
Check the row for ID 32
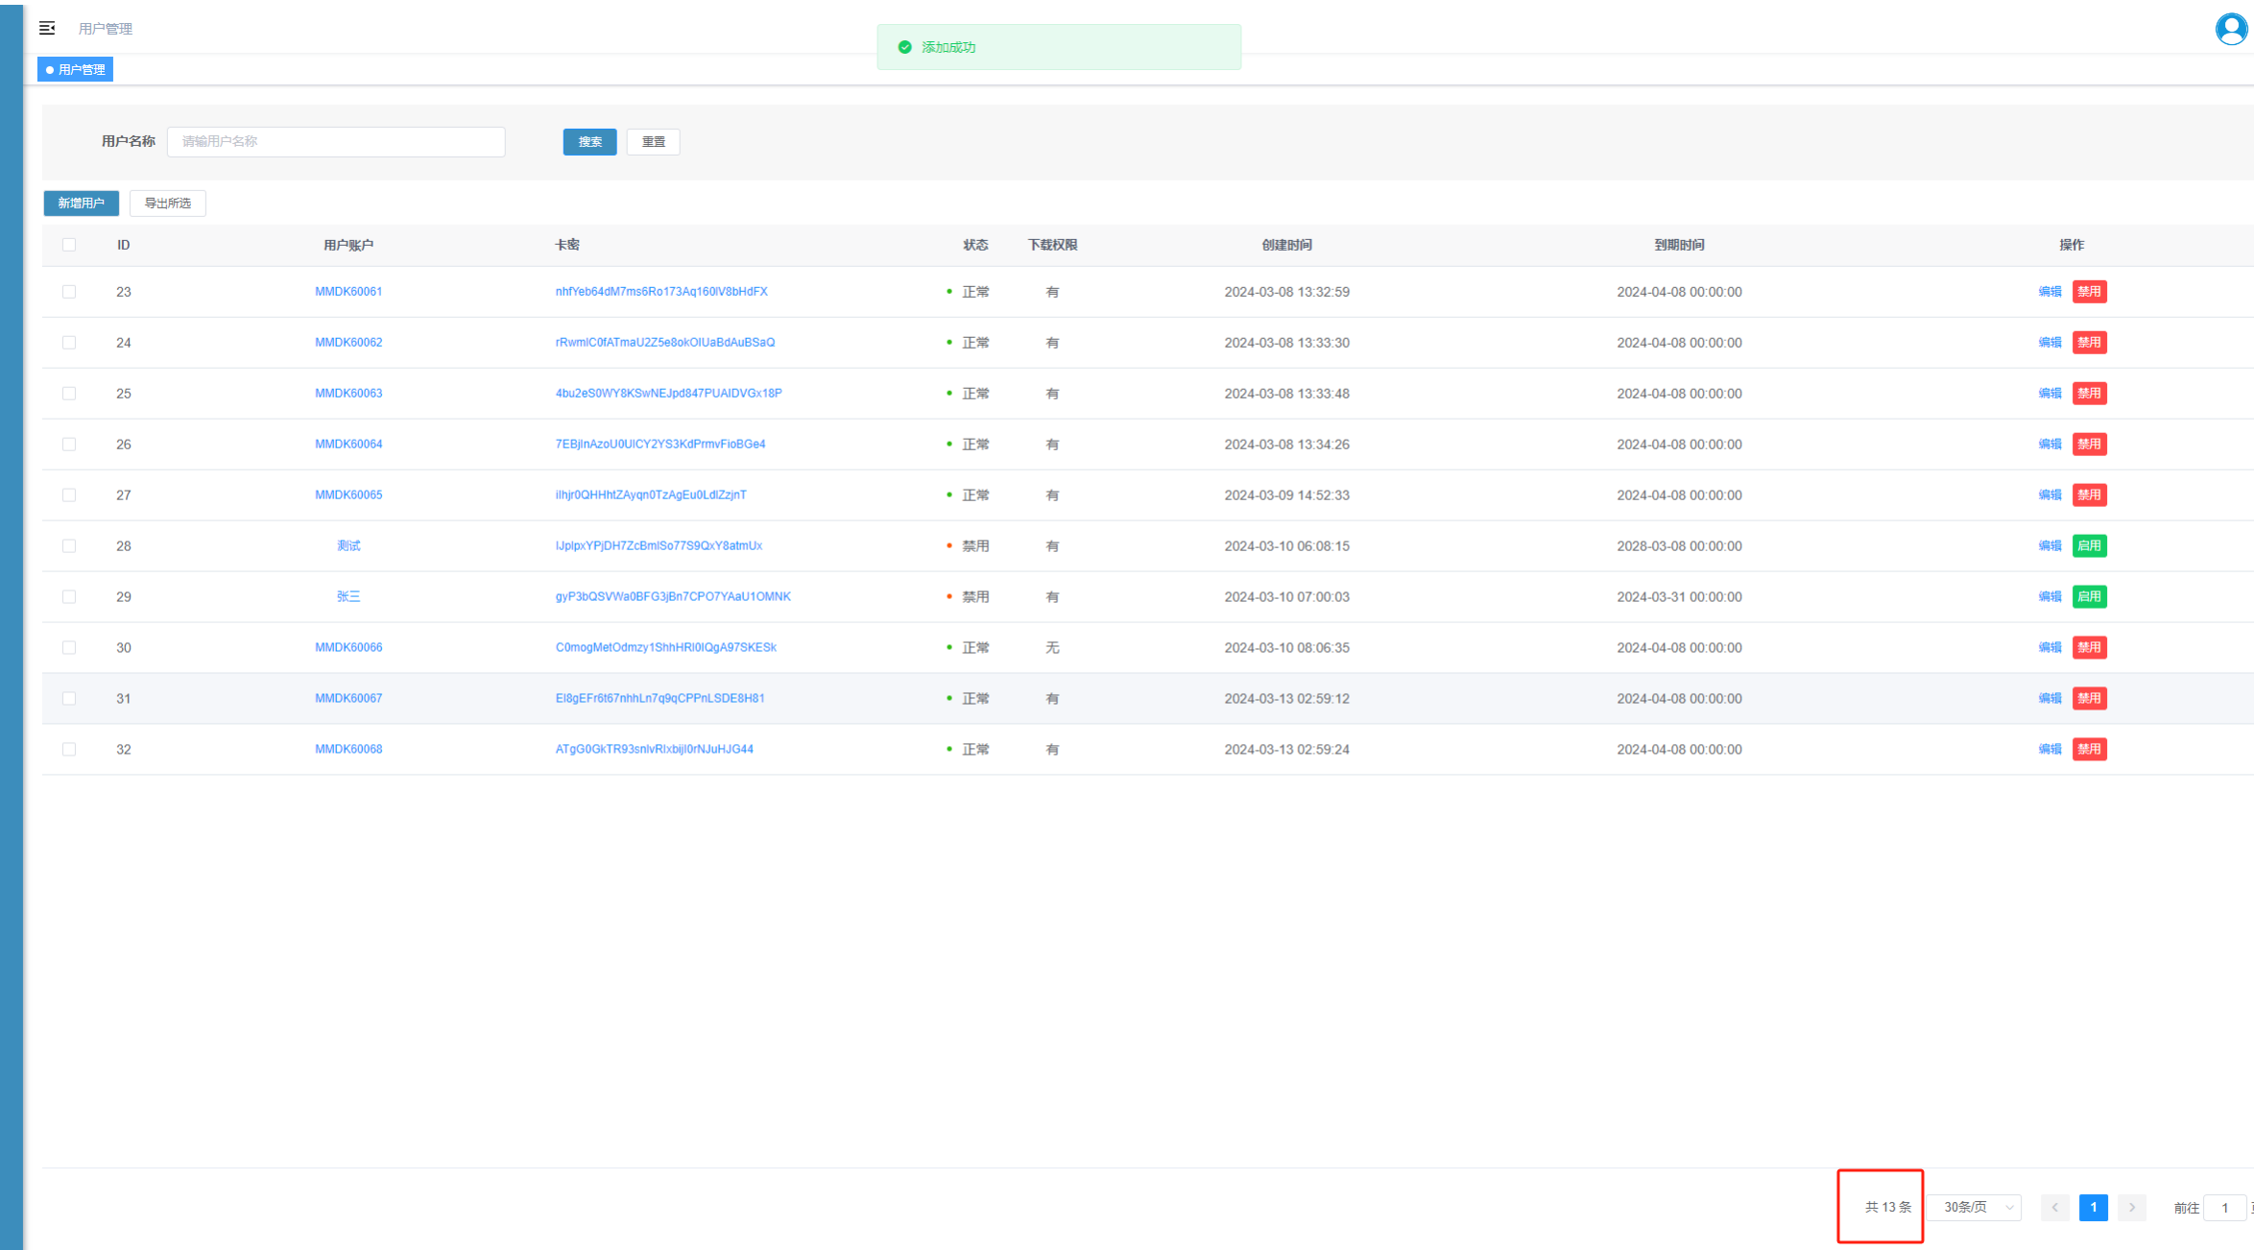tap(69, 750)
